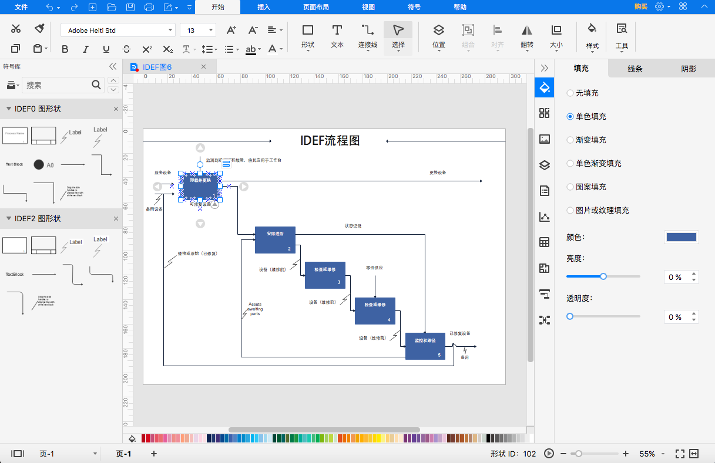Screen dimensions: 715x463
Task: Open the table panel icon in right sidebar
Action: [x=545, y=242]
